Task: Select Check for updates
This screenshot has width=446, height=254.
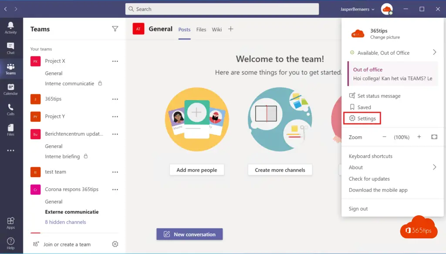Action: click(369, 179)
